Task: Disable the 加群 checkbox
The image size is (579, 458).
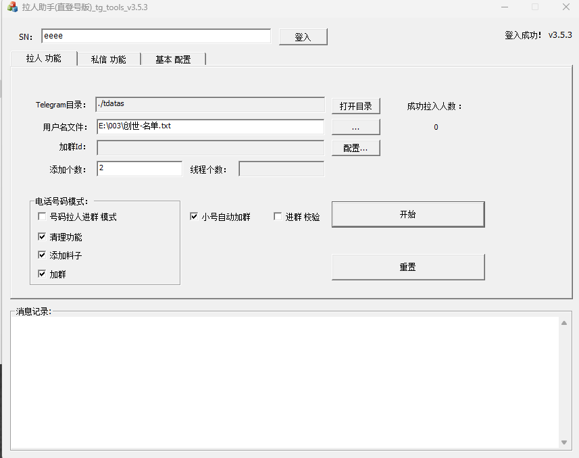Action: coord(43,274)
